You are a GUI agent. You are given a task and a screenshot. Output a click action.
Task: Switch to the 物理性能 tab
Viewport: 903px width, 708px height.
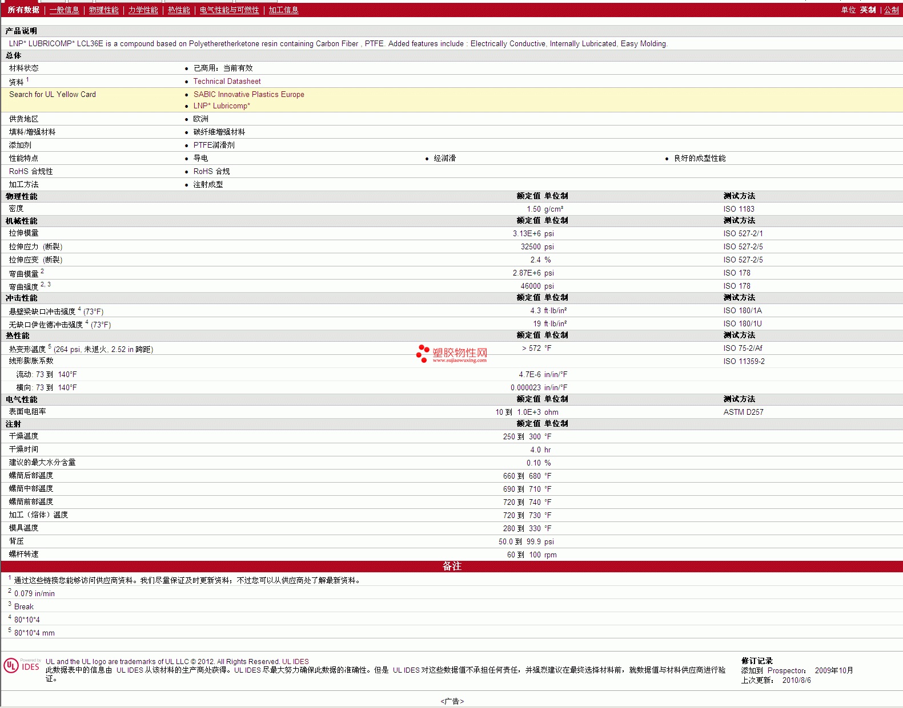coord(103,10)
